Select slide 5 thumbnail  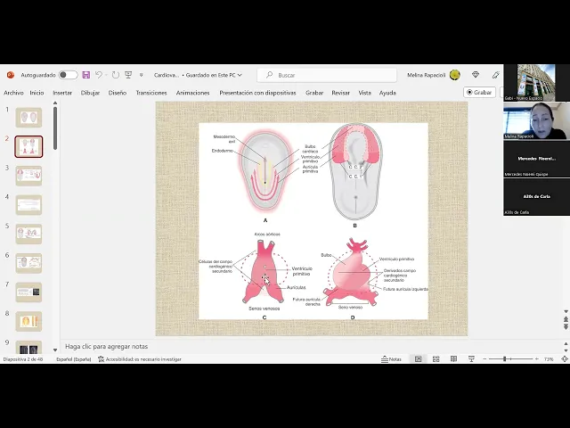coord(28,234)
